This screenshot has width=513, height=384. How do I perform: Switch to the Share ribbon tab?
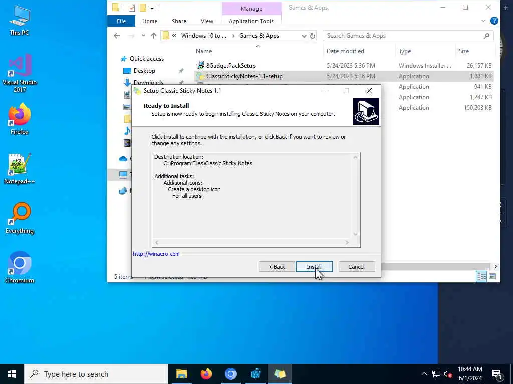(179, 21)
